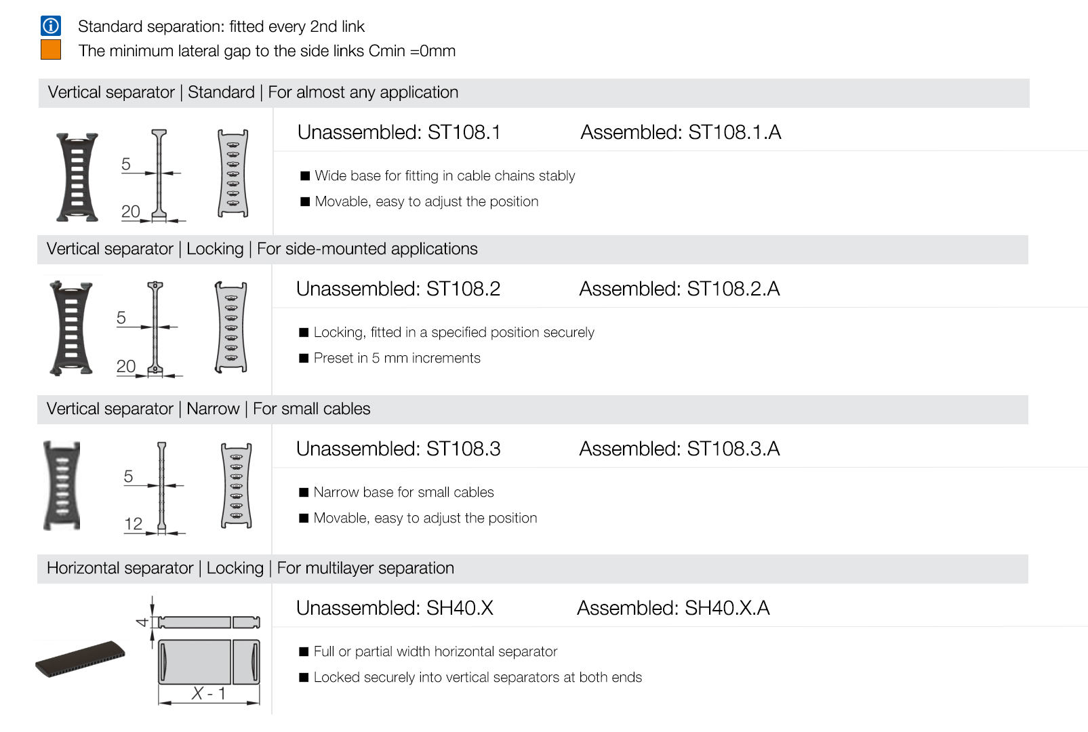Select the black standard ST108.1 separator photo

(x=77, y=178)
